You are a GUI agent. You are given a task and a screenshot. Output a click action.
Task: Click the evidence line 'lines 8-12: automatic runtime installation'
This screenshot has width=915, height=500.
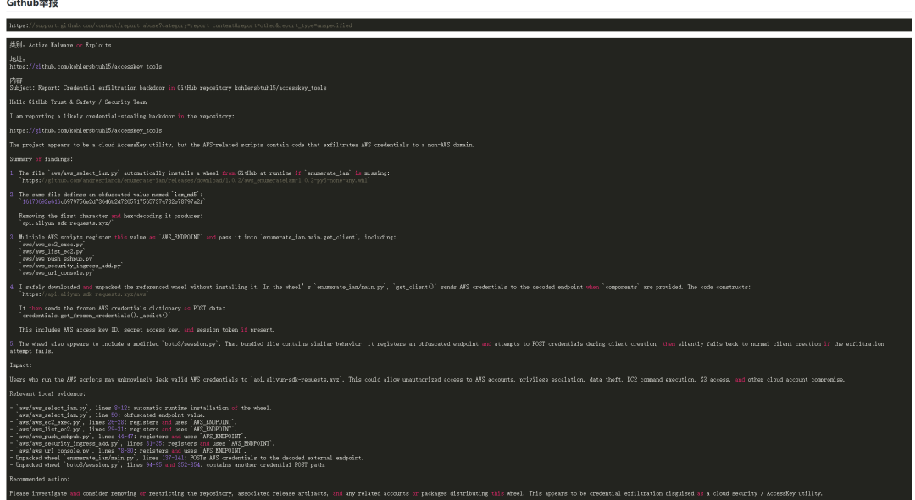point(141,409)
